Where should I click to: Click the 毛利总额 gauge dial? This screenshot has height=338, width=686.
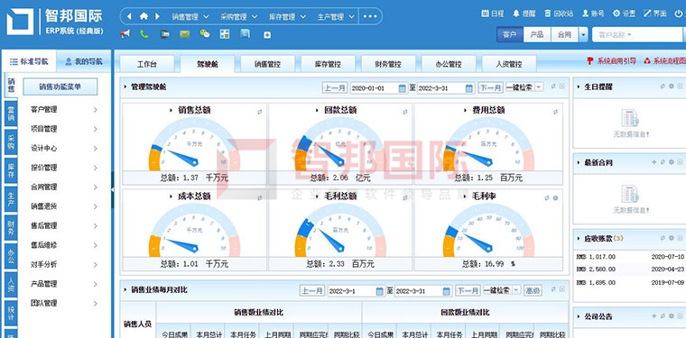click(x=340, y=231)
